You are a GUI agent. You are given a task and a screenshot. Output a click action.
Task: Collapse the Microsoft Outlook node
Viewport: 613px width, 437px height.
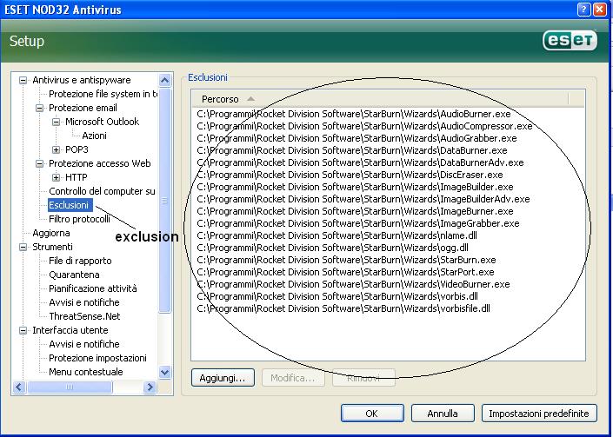pos(56,122)
